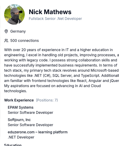Viewport: 119px width, 146px height.
Task: Click Senior Software Developer under Softjourn, Inc
Action: click(x=31, y=125)
